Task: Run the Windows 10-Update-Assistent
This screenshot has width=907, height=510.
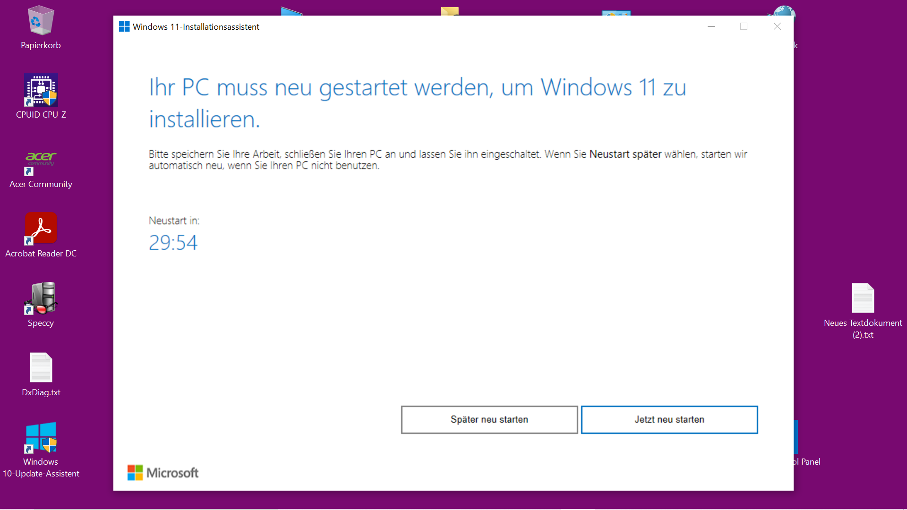Action: click(x=41, y=437)
